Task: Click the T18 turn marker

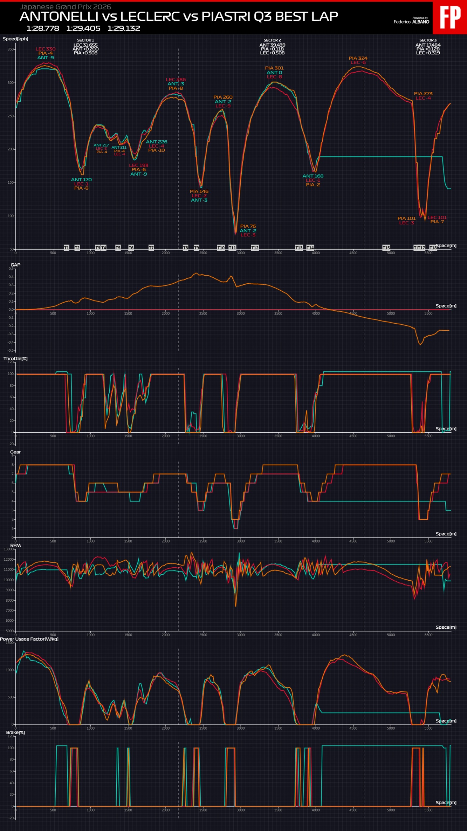Action: (433, 248)
